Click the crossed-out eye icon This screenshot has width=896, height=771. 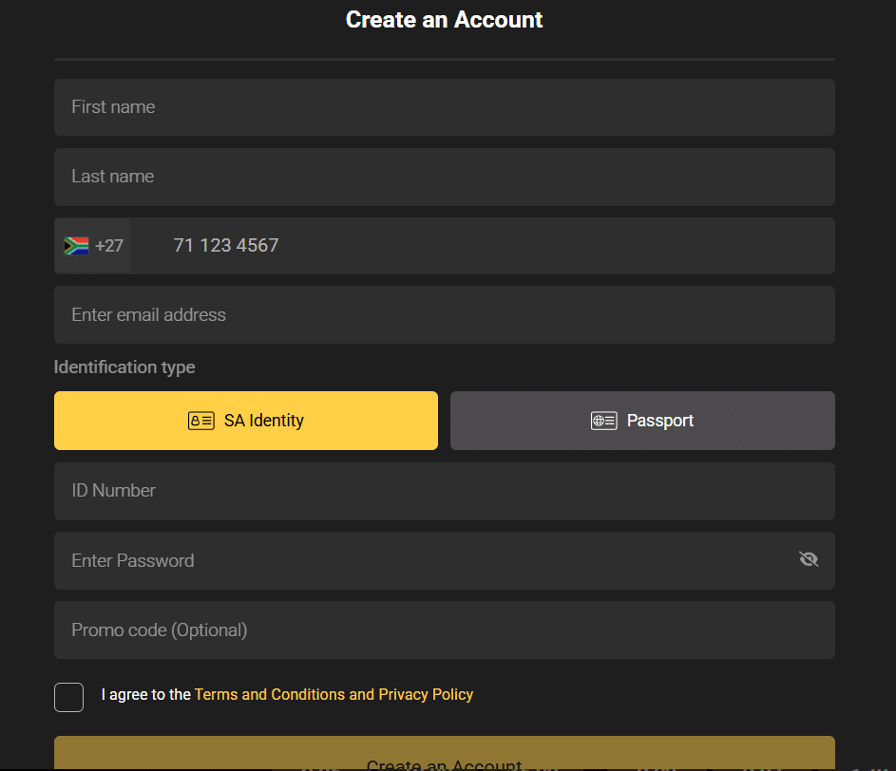pyautogui.click(x=809, y=560)
